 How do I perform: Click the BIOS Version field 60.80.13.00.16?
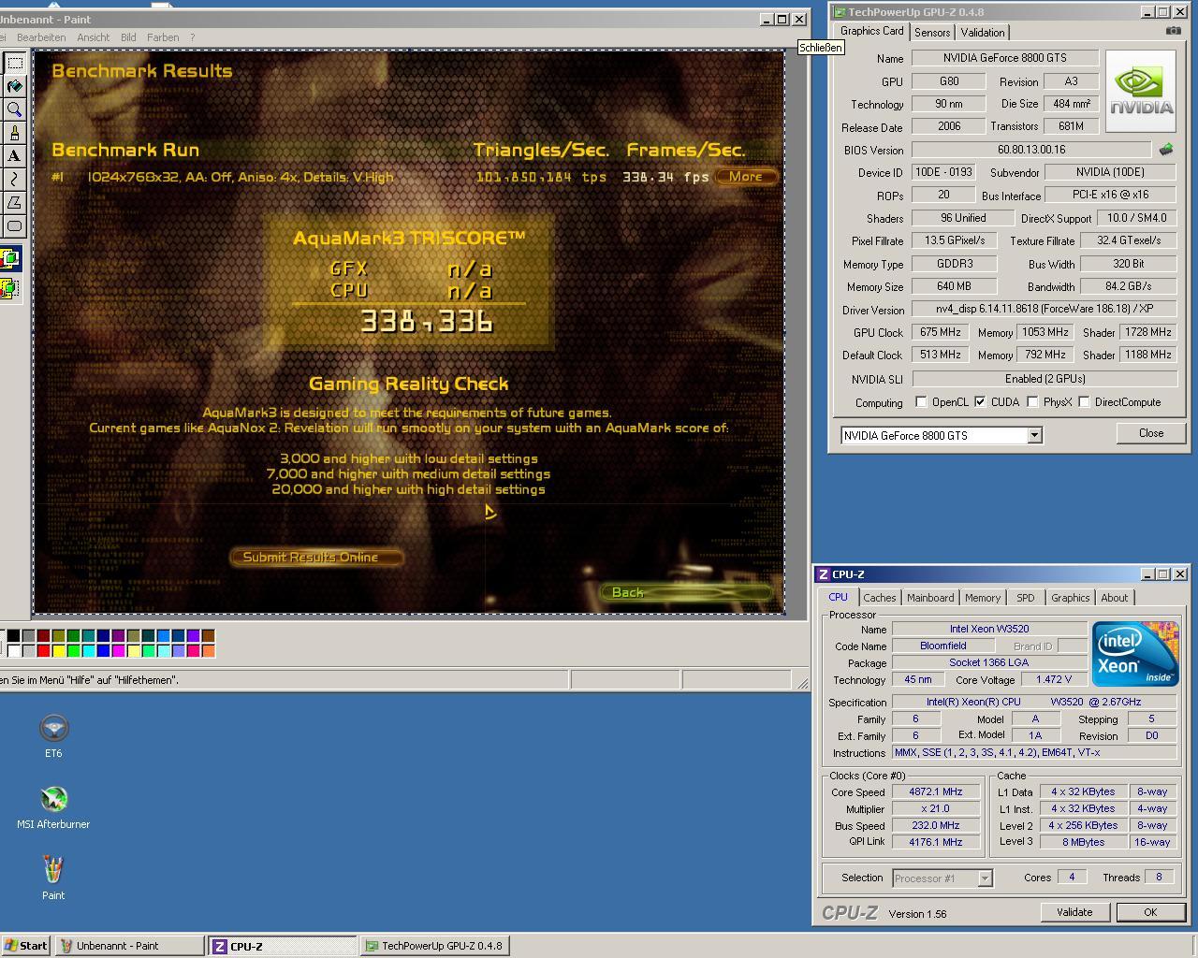pyautogui.click(x=1031, y=150)
